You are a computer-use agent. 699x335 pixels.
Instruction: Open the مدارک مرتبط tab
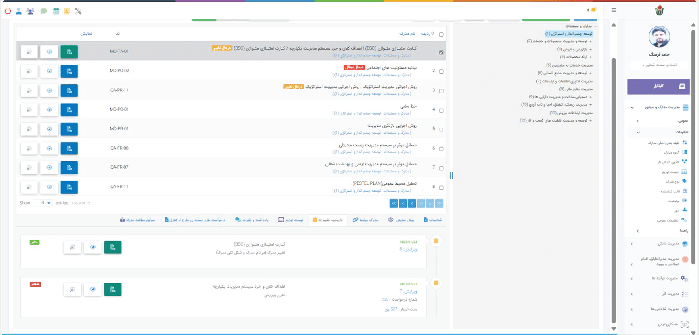(x=365, y=220)
